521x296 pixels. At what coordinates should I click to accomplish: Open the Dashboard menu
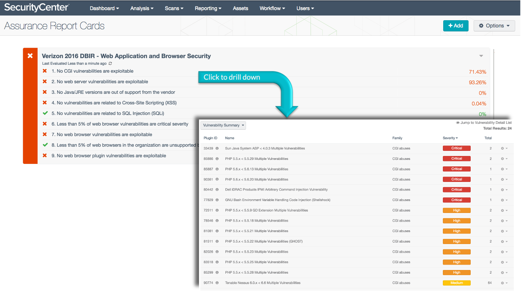[x=104, y=8]
